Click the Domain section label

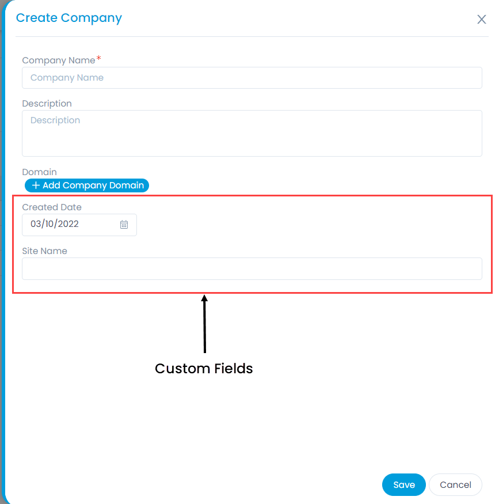tap(39, 172)
